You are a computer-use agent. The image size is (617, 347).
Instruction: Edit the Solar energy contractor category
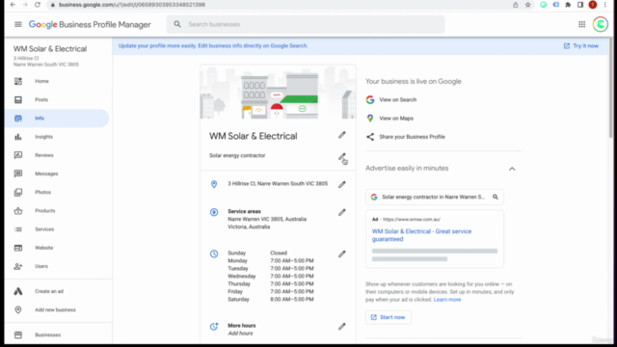coord(342,157)
